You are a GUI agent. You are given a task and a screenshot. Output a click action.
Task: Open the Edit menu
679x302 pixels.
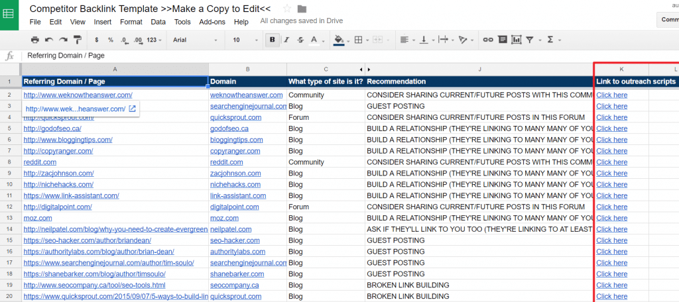pos(56,22)
